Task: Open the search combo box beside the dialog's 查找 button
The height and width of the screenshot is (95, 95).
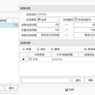Action: click(x=47, y=80)
